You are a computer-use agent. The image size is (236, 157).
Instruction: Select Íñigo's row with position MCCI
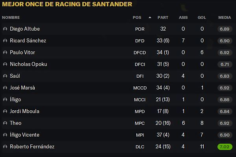pos(117,100)
